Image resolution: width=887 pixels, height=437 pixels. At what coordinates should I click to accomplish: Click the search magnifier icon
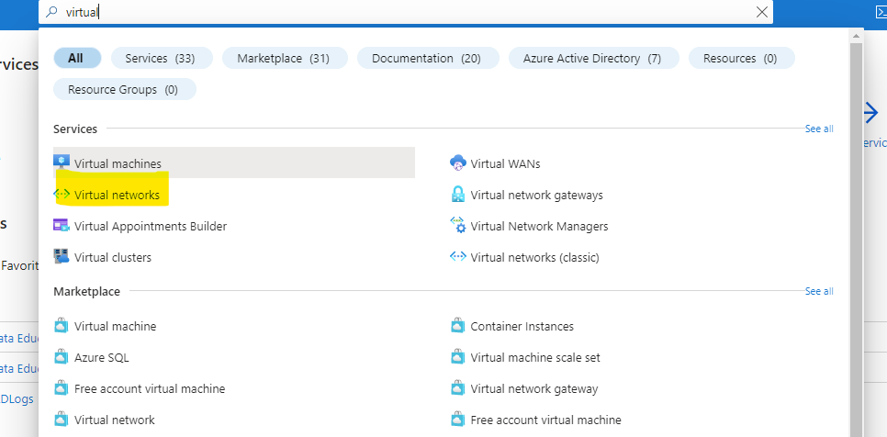[x=51, y=12]
